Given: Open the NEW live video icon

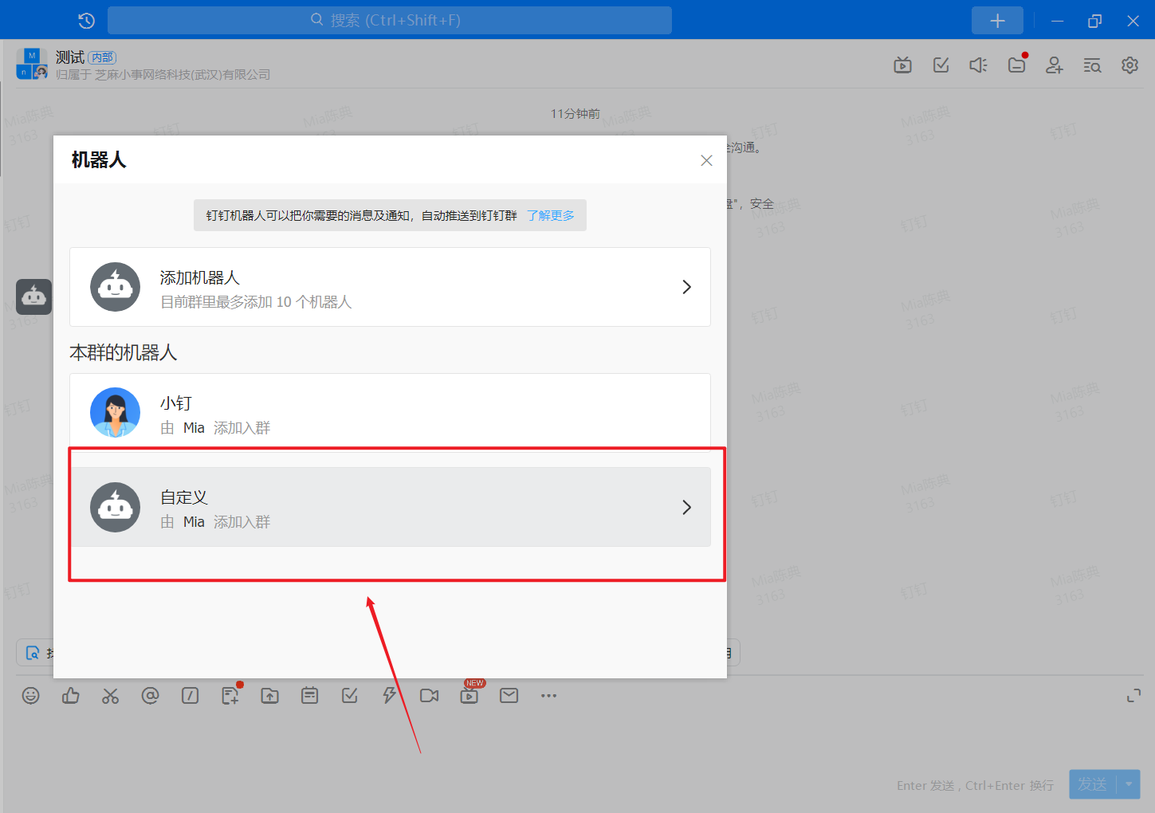Looking at the screenshot, I should coord(469,694).
